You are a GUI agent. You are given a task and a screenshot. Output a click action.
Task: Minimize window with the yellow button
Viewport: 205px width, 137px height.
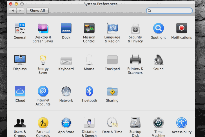[16, 4]
